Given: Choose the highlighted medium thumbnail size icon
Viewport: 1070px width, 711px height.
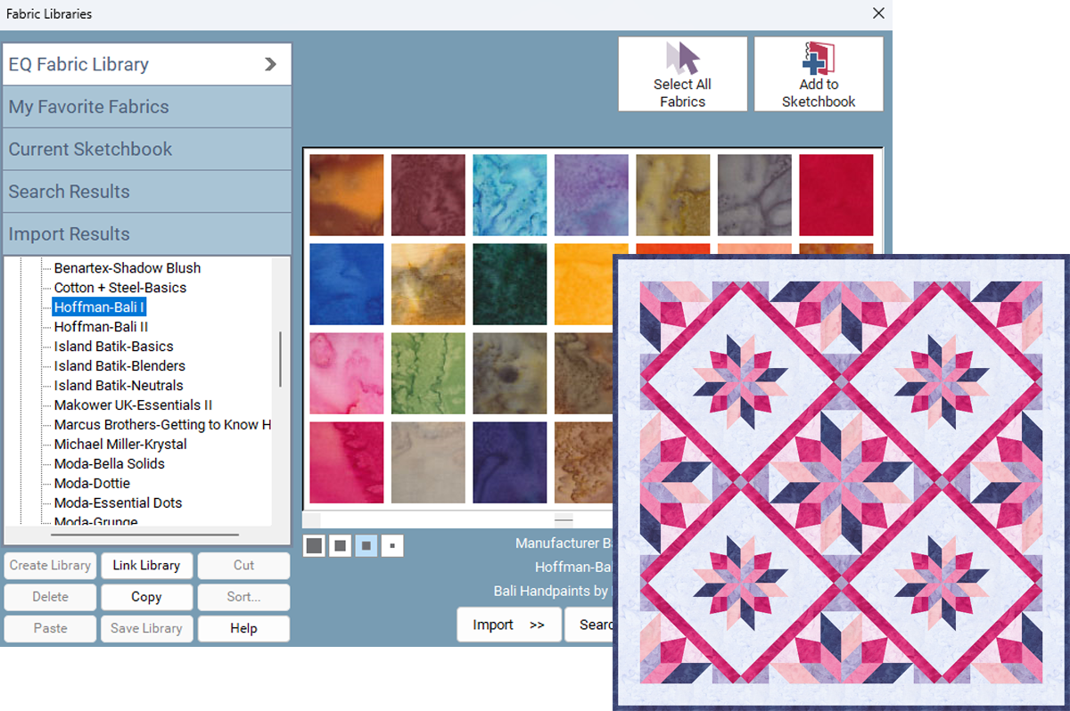Looking at the screenshot, I should [x=366, y=545].
